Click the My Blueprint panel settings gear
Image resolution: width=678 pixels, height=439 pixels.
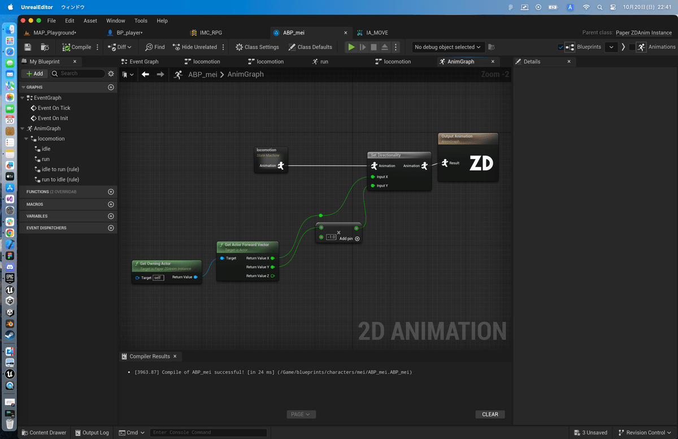pyautogui.click(x=111, y=73)
